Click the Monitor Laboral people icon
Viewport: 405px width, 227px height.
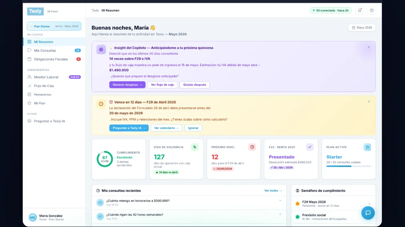[30, 77]
